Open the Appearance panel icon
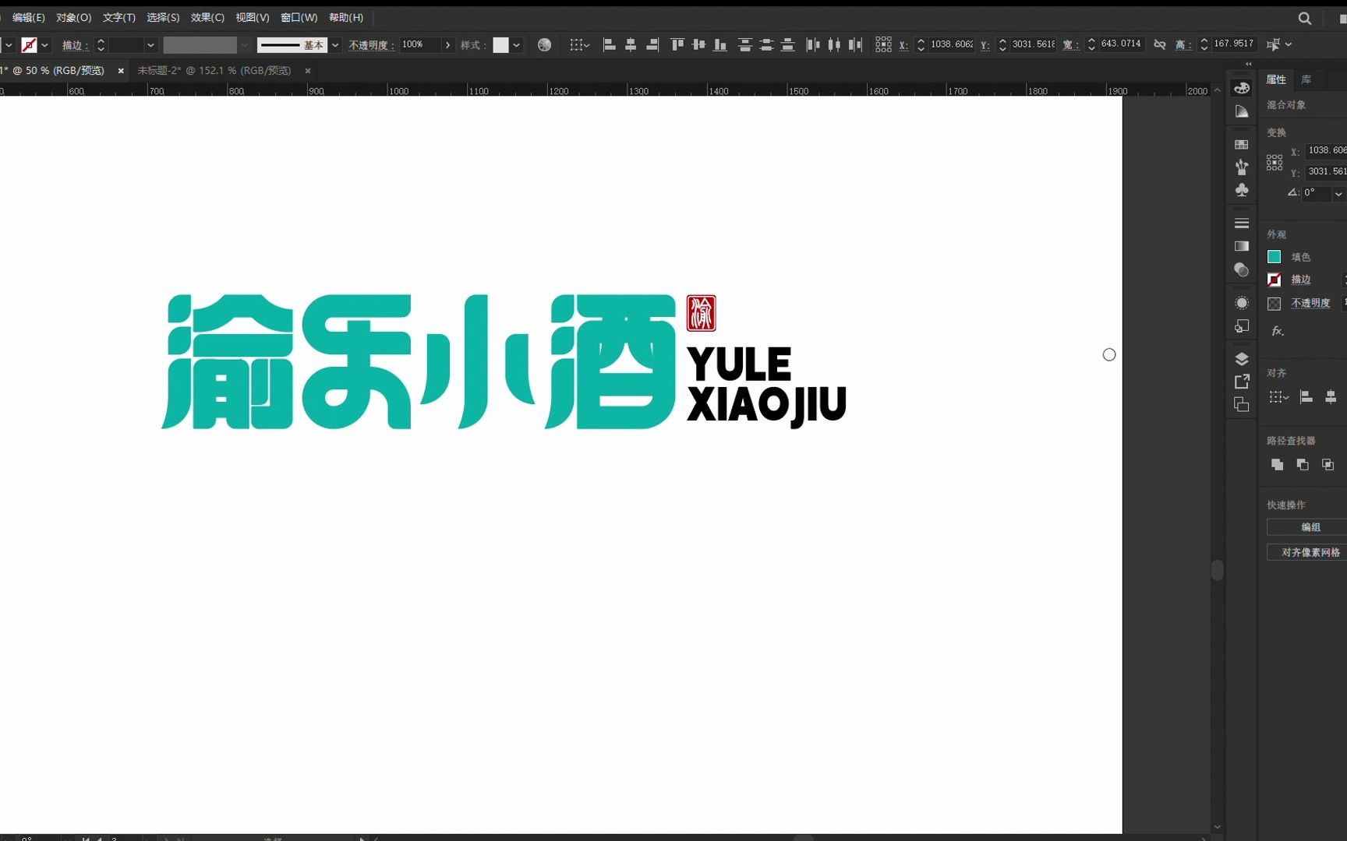The height and width of the screenshot is (841, 1347). pos(1242,303)
